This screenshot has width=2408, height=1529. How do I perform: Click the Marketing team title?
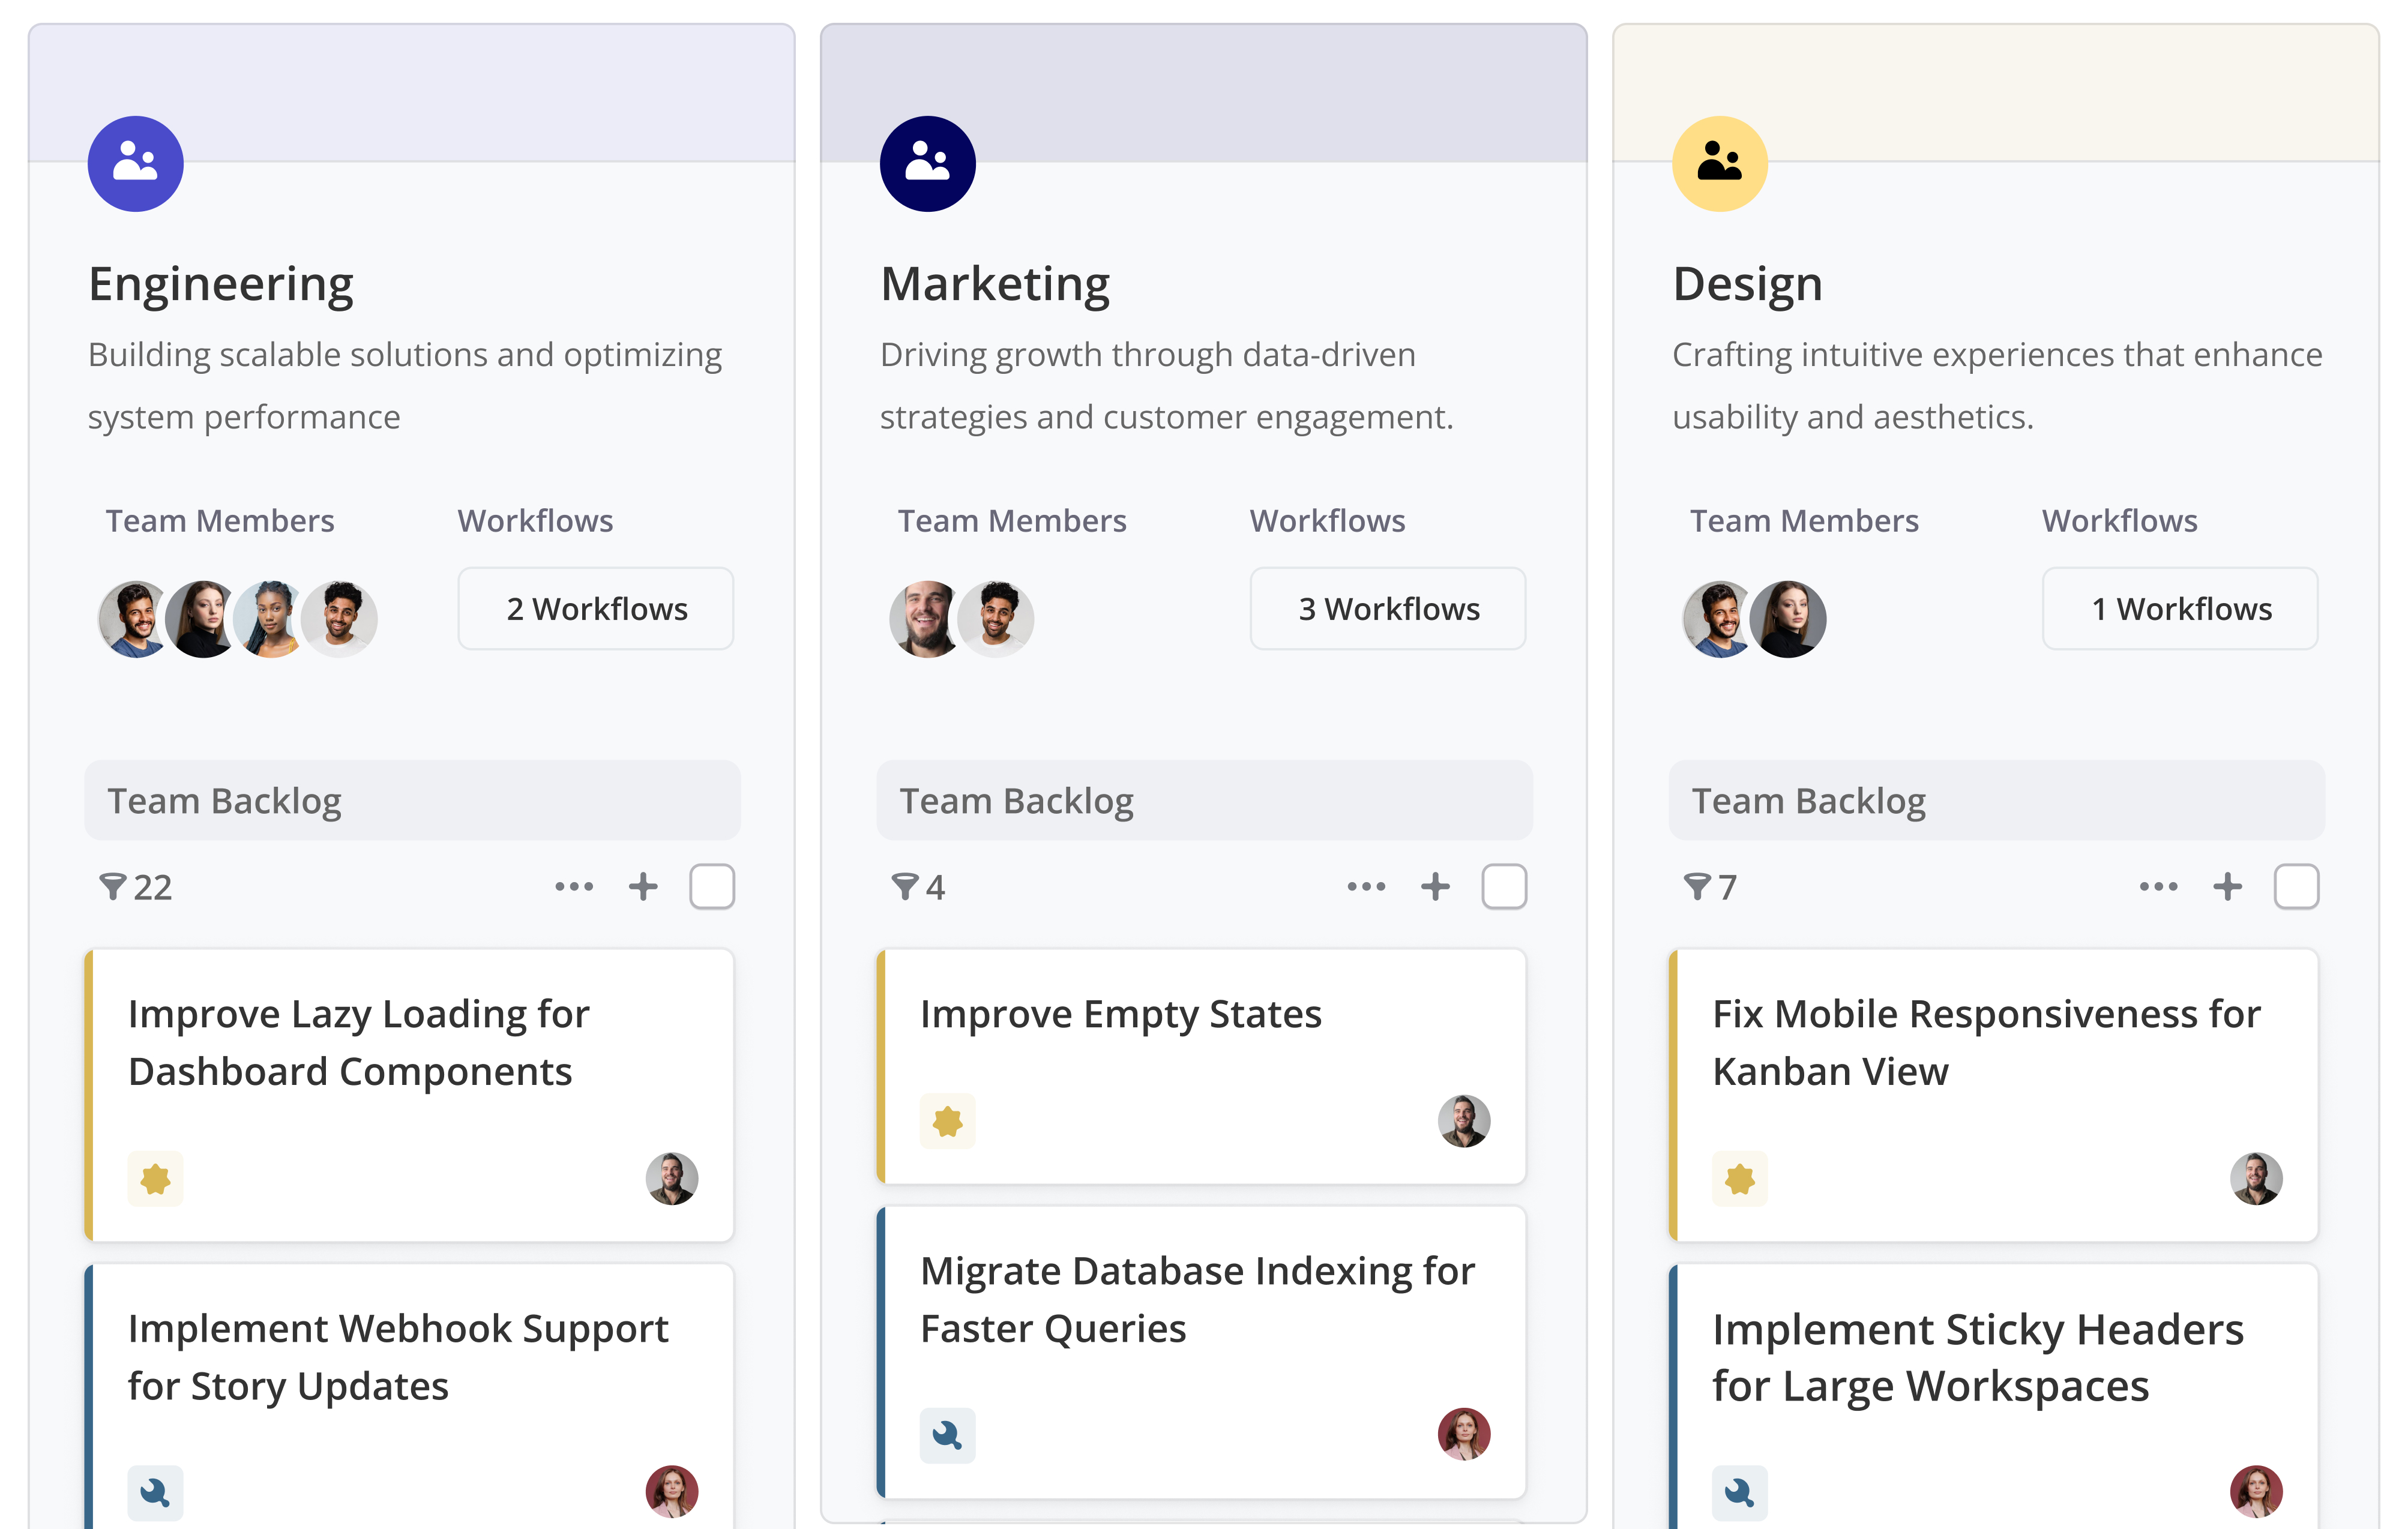(x=995, y=285)
